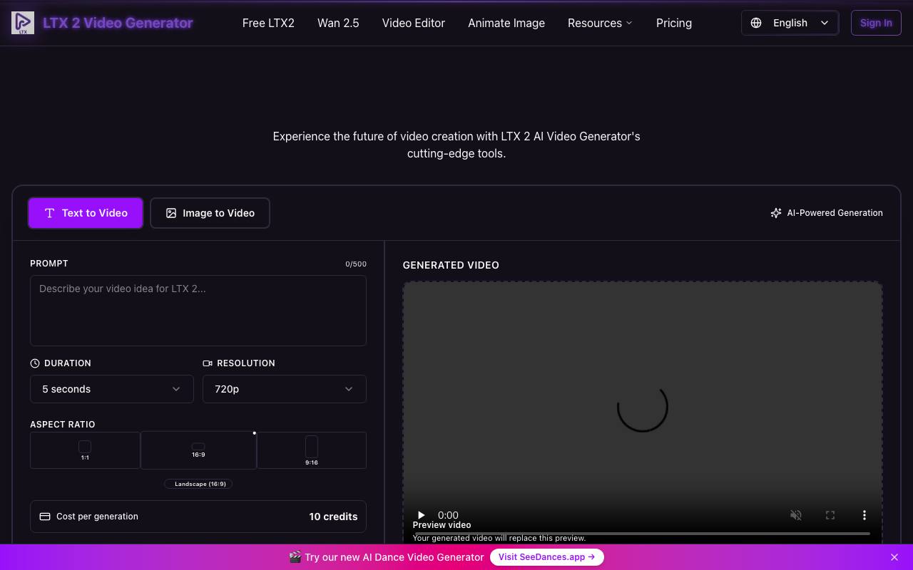Open the English language selector

pos(790,23)
